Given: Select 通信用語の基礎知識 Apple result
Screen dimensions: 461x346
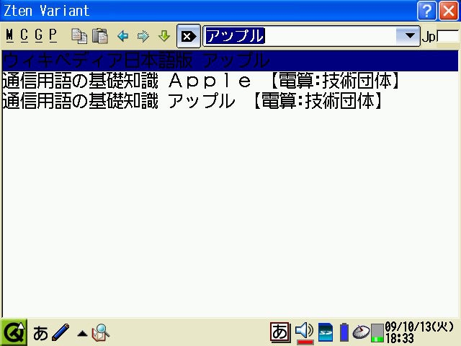Looking at the screenshot, I should point(230,81).
